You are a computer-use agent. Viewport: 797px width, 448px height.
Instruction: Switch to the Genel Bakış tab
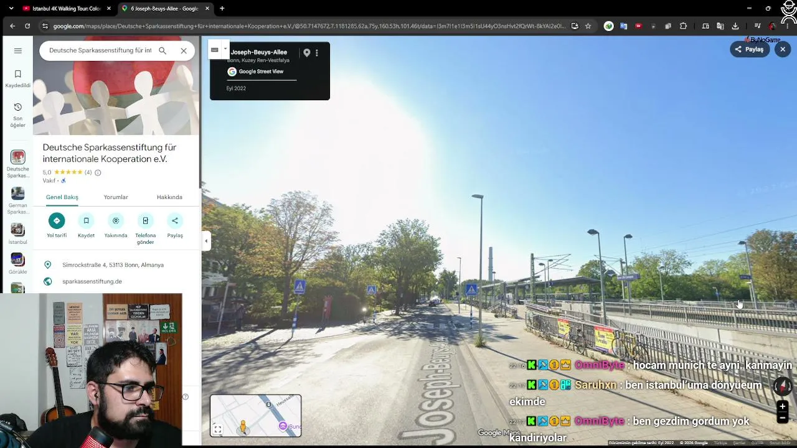[x=62, y=197]
